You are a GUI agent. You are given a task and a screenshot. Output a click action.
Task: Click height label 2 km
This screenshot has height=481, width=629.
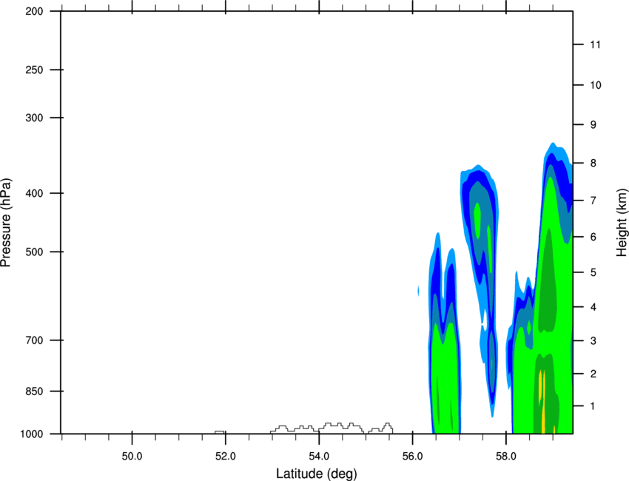point(593,374)
